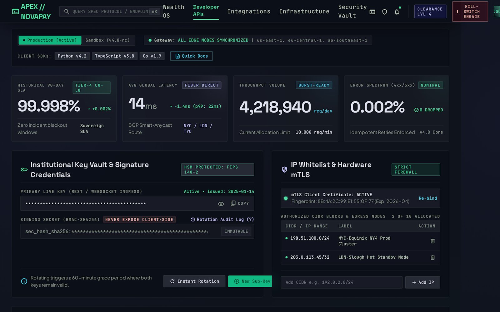Click the Add CIDR input field
The height and width of the screenshot is (312, 500).
pos(341,282)
